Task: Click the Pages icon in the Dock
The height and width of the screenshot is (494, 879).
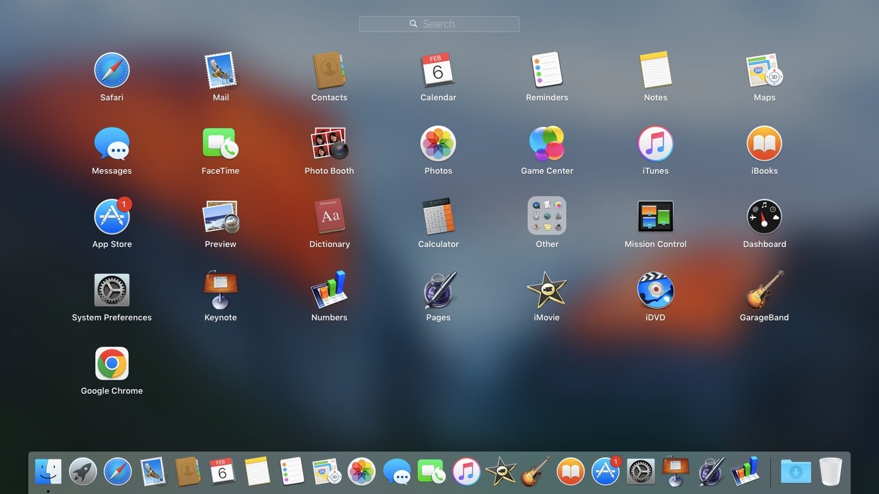Action: pos(711,471)
